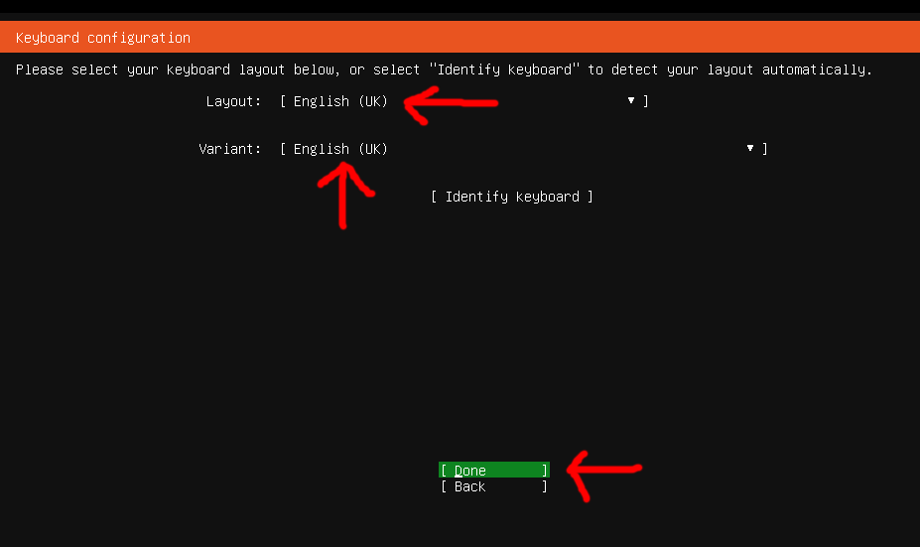The height and width of the screenshot is (547, 920).
Task: Click the closing bracket of Layout dropdown
Action: pos(646,101)
